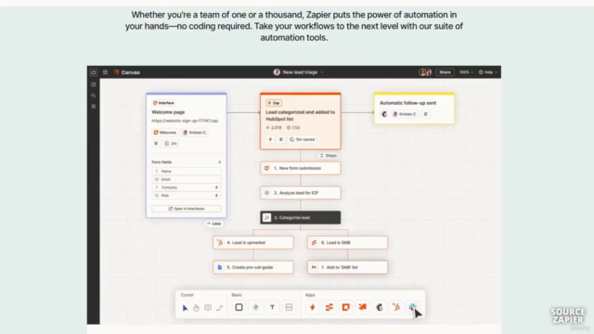Click the Open in Interfaces button
This screenshot has height=334, width=594.
pyautogui.click(x=186, y=209)
